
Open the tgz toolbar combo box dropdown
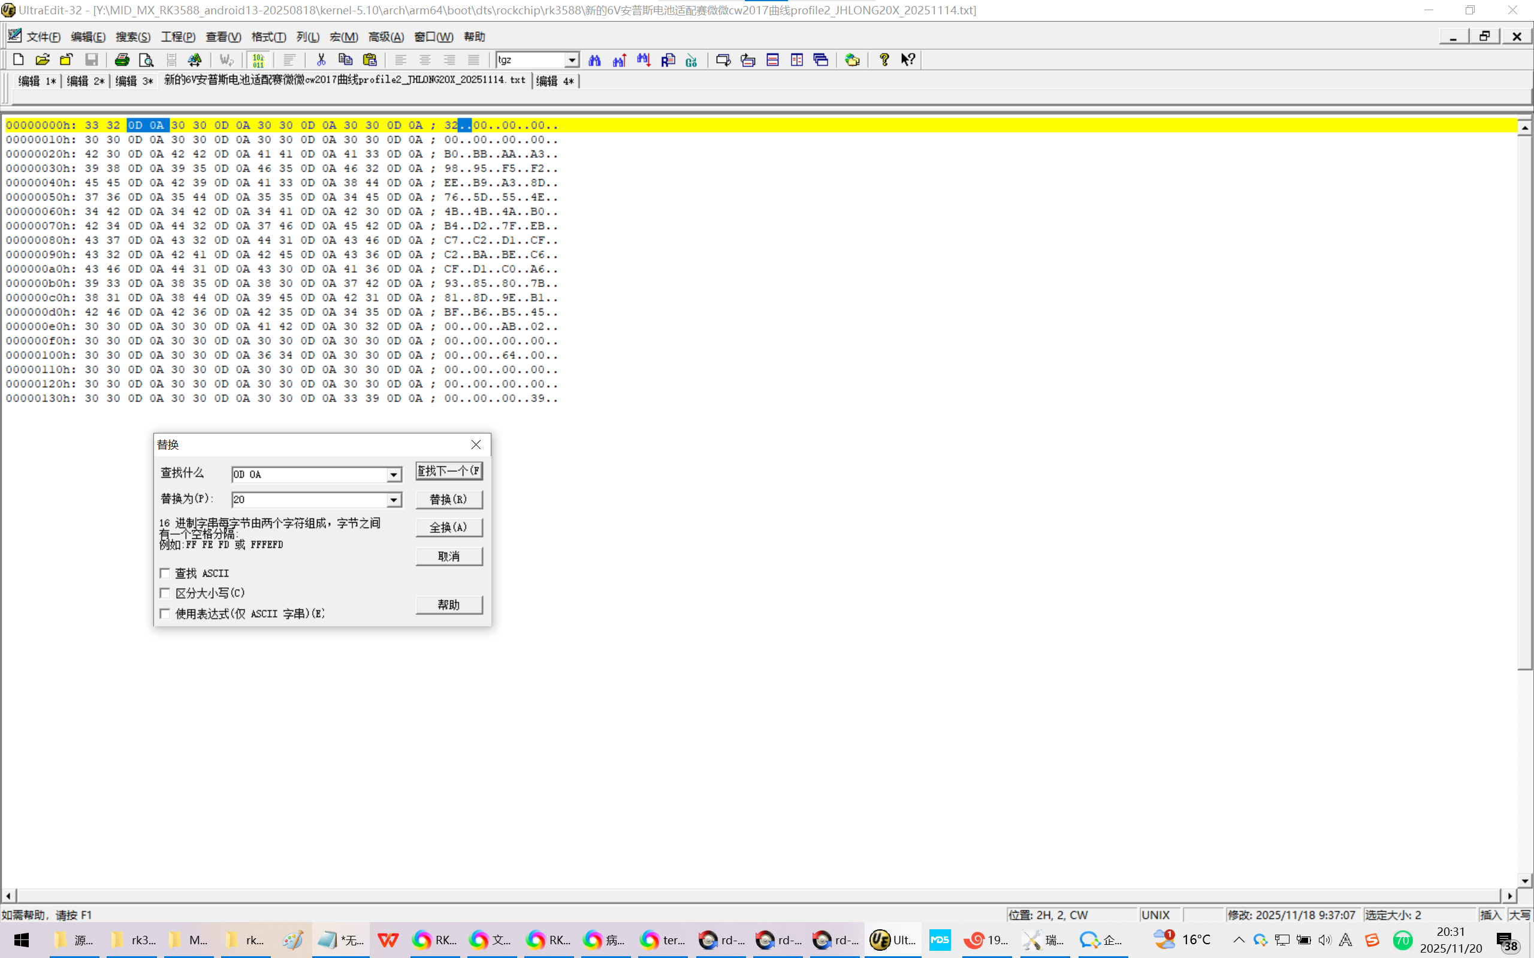[x=571, y=59]
